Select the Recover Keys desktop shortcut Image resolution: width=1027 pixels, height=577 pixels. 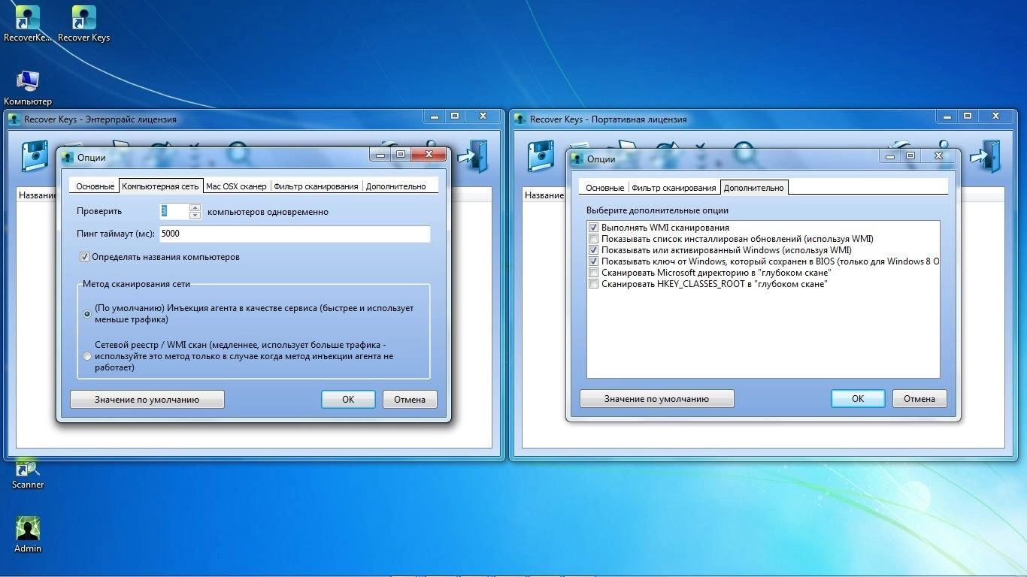pyautogui.click(x=83, y=24)
